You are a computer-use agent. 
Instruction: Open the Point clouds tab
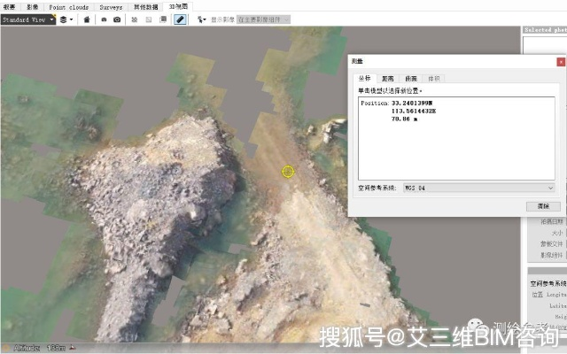[69, 7]
